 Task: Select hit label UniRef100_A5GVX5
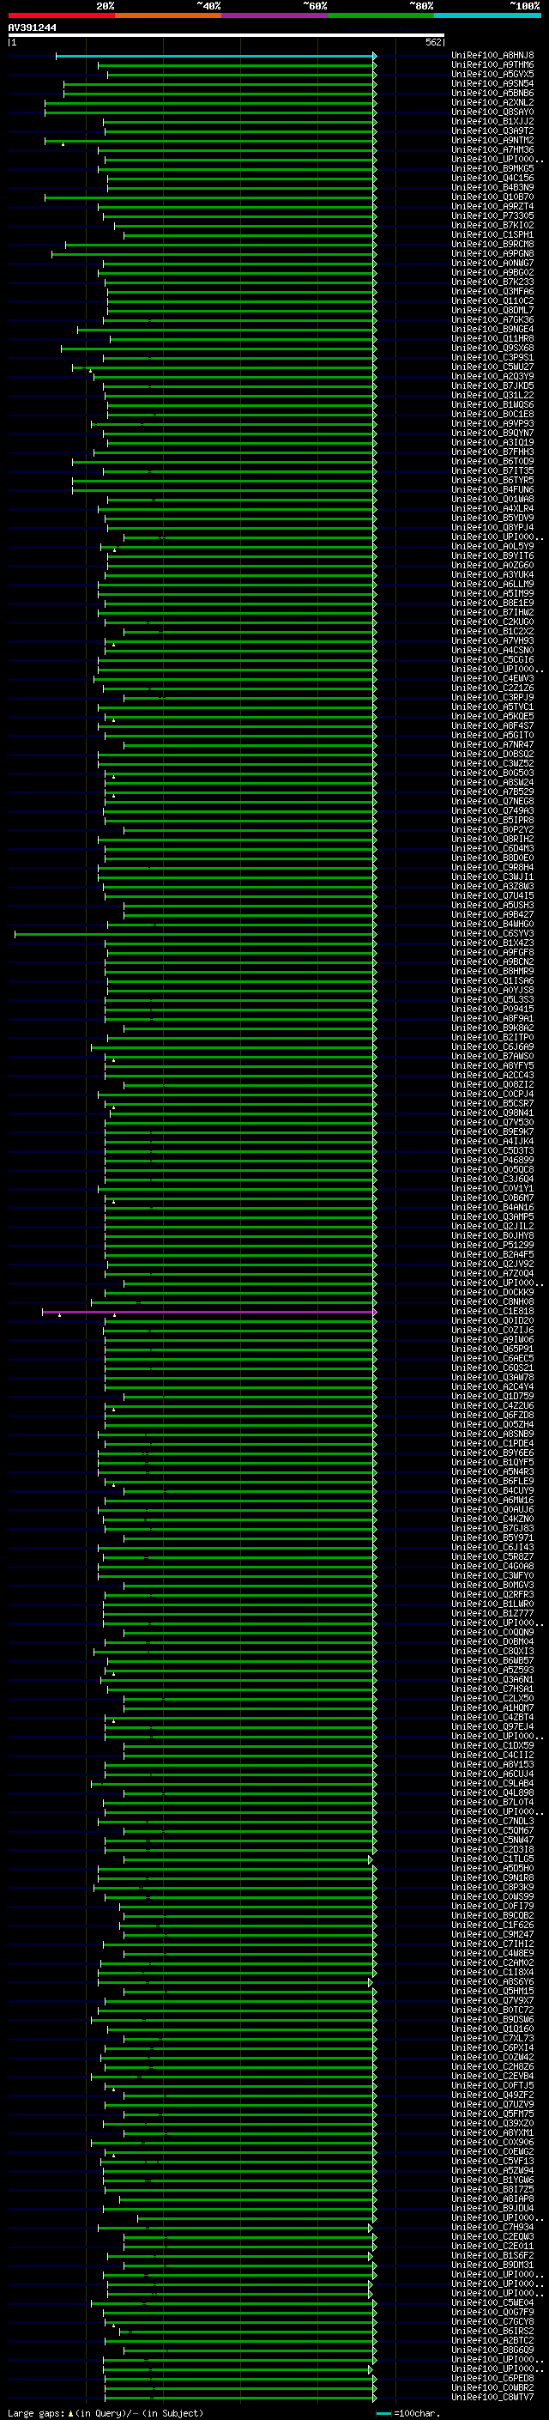pos(492,74)
